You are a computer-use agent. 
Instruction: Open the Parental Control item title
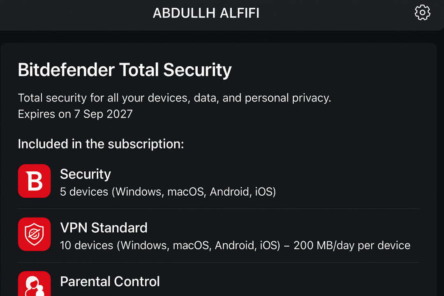tap(110, 281)
